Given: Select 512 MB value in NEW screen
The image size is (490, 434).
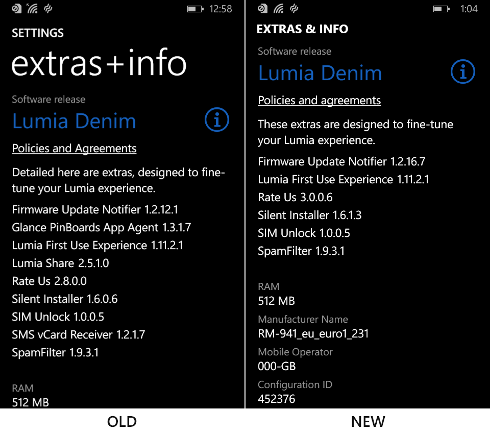Looking at the screenshot, I should (x=276, y=301).
